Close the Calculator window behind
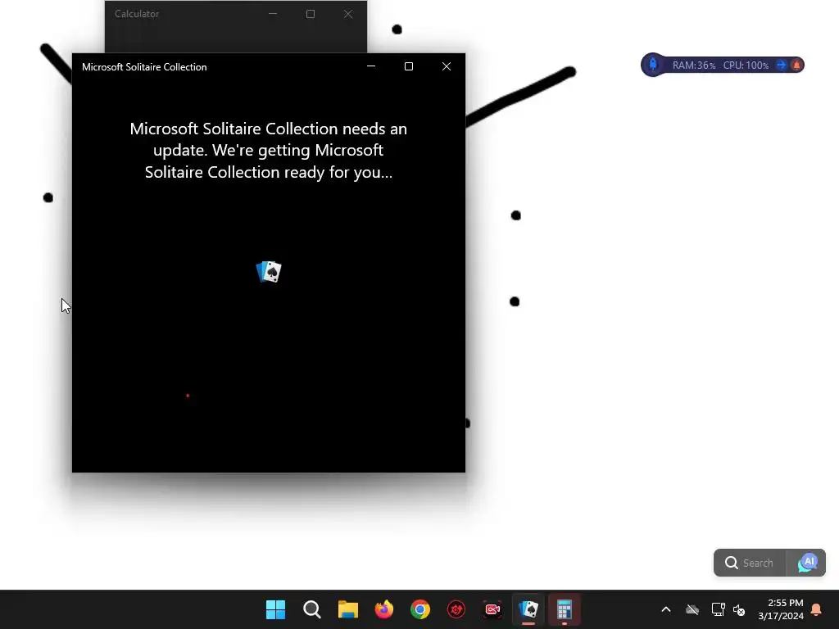The width and height of the screenshot is (839, 629). click(348, 14)
